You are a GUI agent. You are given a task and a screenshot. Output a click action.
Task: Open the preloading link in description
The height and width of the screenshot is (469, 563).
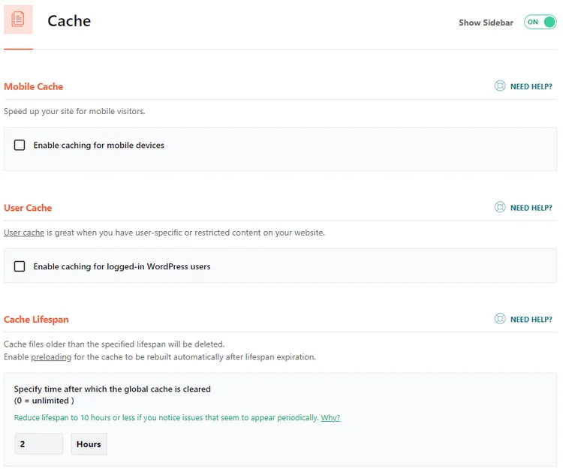(51, 357)
